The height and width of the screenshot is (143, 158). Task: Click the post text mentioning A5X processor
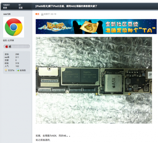(53, 135)
